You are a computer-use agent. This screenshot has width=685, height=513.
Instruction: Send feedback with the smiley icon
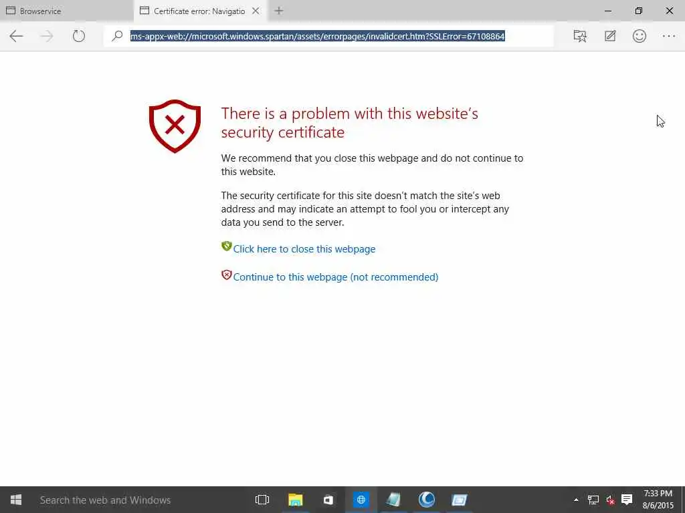[639, 36]
